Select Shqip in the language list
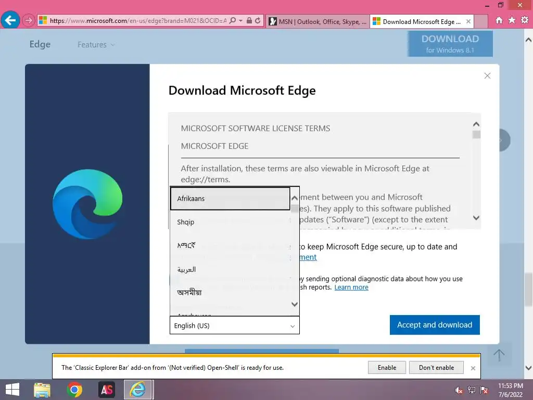The height and width of the screenshot is (400, 533). coord(230,222)
